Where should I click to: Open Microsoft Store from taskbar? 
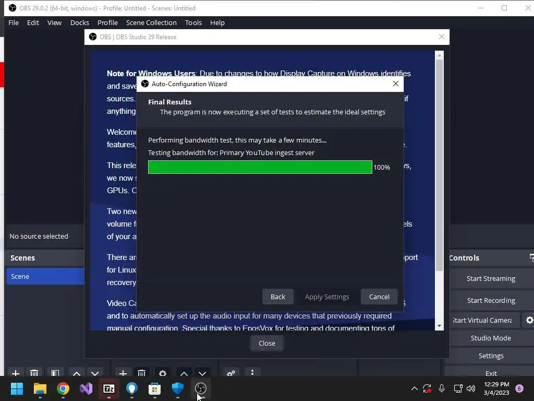(x=154, y=388)
